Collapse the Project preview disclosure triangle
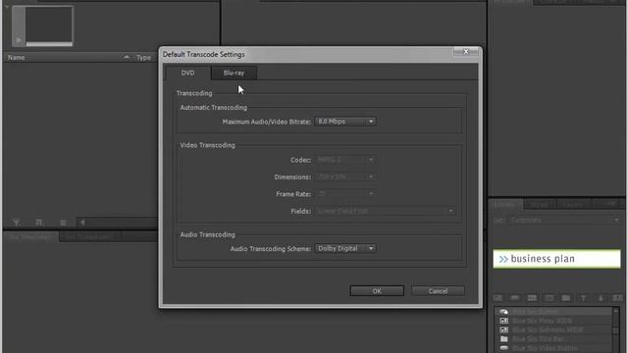The image size is (628, 353). [7, 7]
